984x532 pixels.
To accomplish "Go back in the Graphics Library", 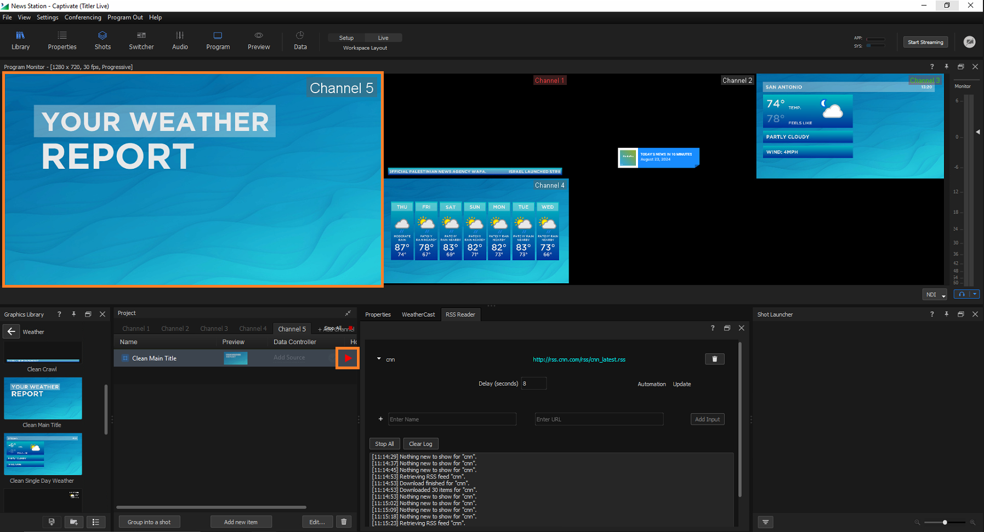I will (12, 331).
